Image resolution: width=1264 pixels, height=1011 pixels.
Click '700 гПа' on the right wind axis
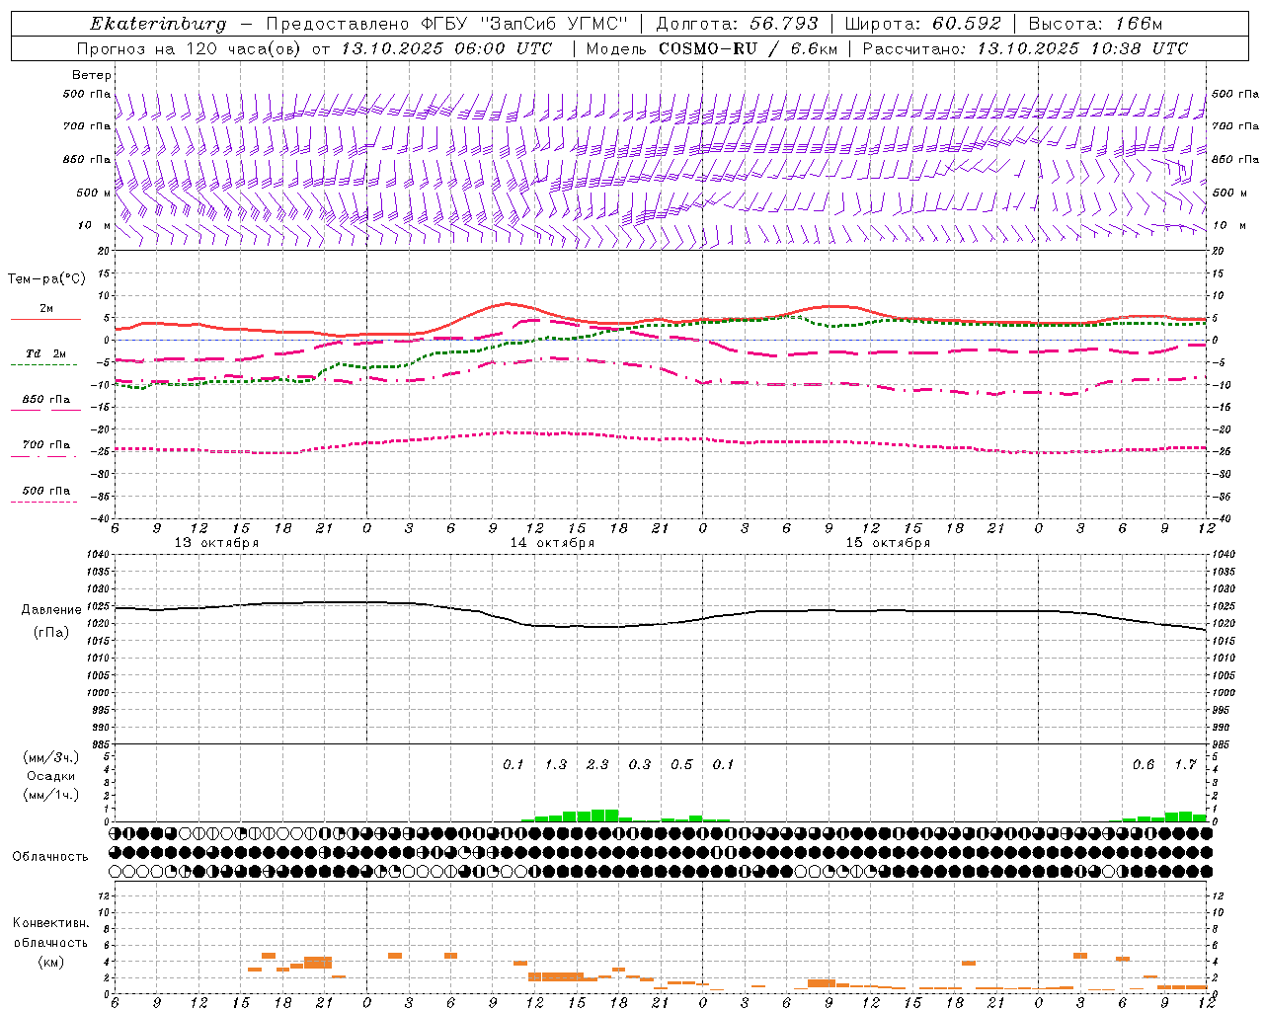(1235, 126)
